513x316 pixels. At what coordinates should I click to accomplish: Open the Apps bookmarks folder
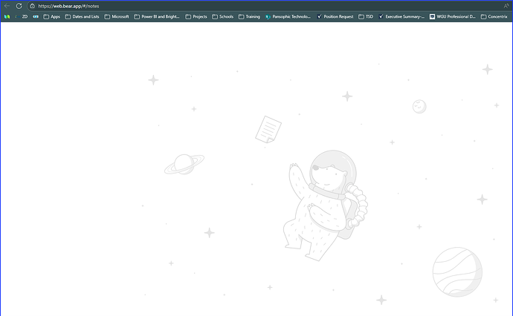(x=52, y=16)
